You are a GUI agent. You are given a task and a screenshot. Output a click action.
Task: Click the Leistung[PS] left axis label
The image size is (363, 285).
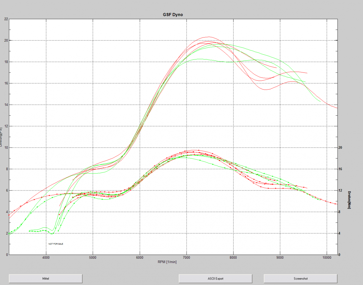pos(1,137)
